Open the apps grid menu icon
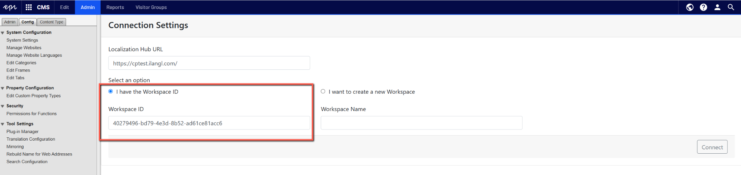This screenshot has width=741, height=175. pyautogui.click(x=29, y=7)
